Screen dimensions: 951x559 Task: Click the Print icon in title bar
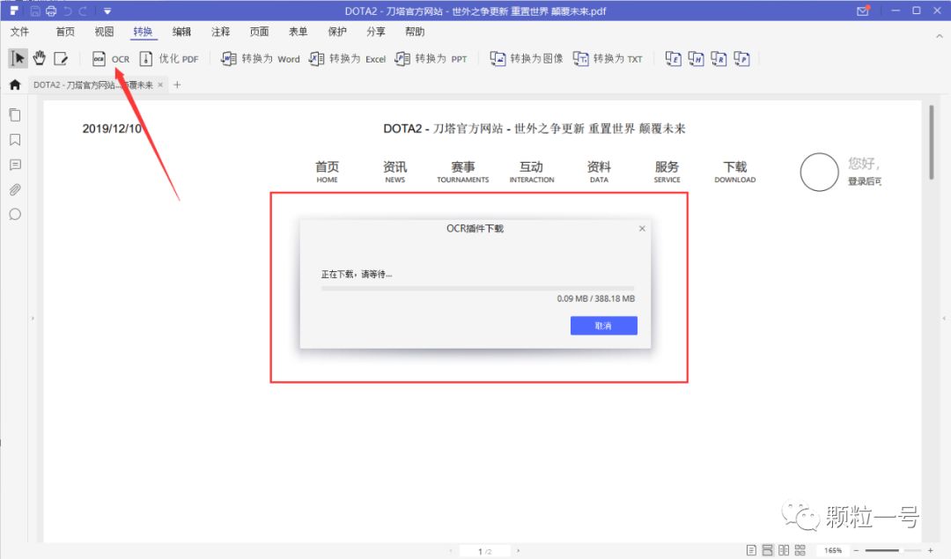coord(51,11)
